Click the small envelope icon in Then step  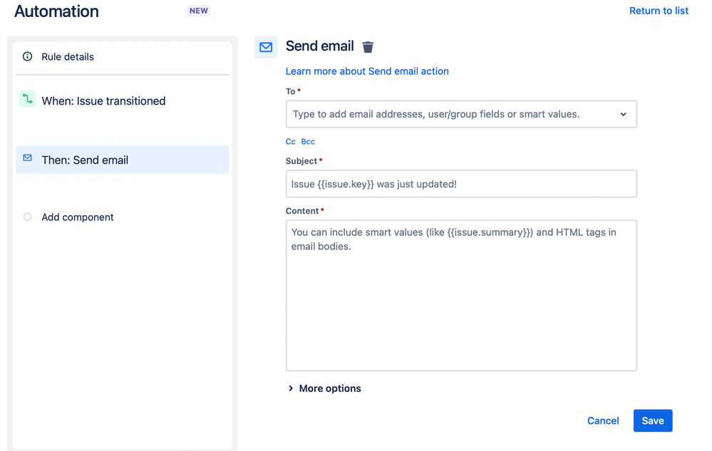tap(28, 158)
